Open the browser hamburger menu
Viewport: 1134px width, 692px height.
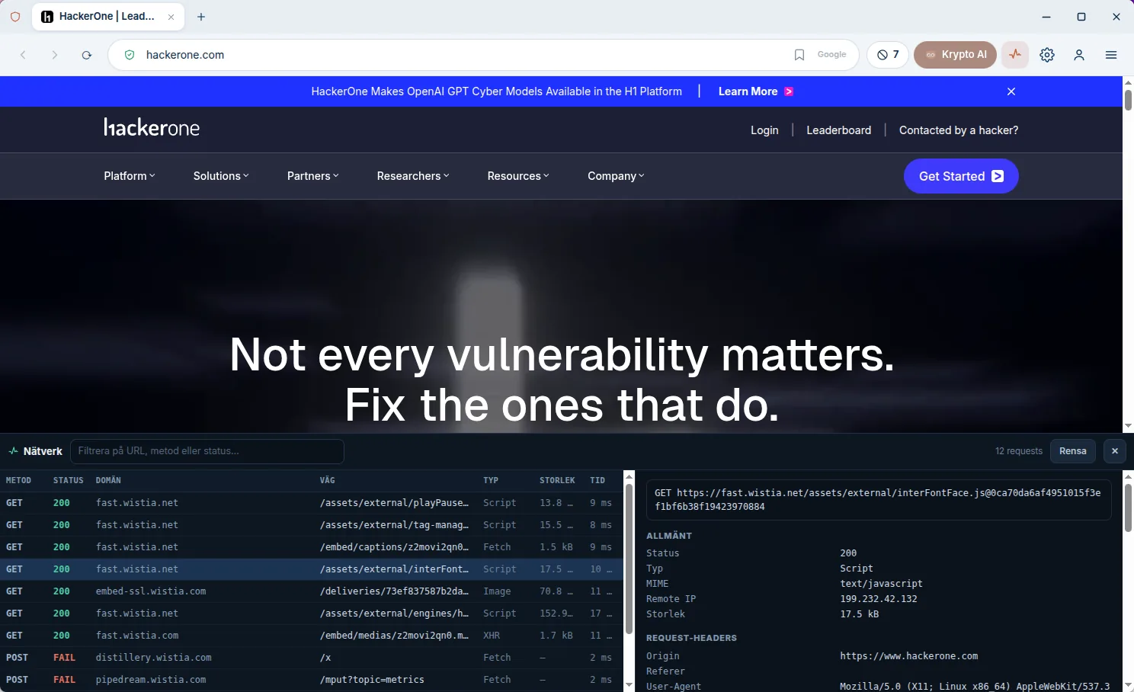pyautogui.click(x=1111, y=55)
